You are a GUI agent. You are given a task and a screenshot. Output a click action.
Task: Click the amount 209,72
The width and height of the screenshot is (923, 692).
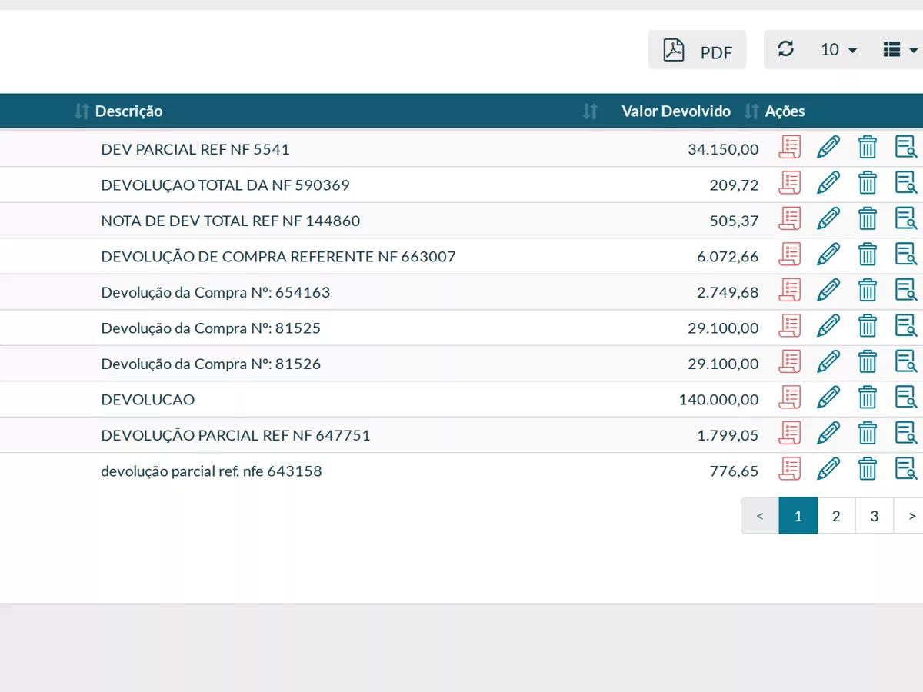(735, 185)
